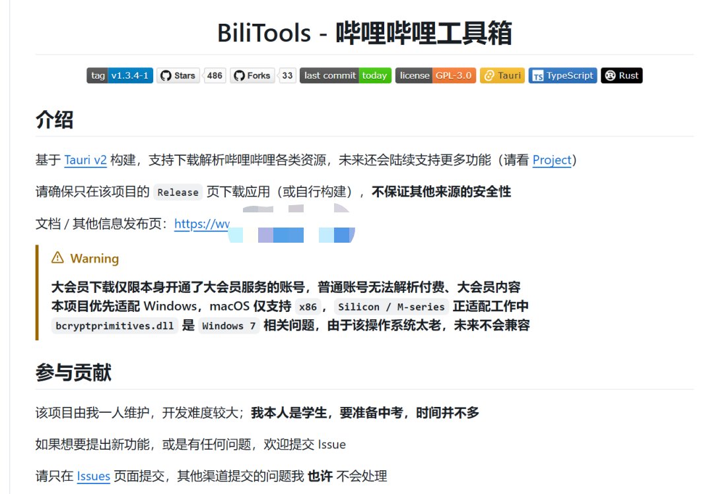Click the Warning triangle icon
This screenshot has width=713, height=494.
[57, 258]
